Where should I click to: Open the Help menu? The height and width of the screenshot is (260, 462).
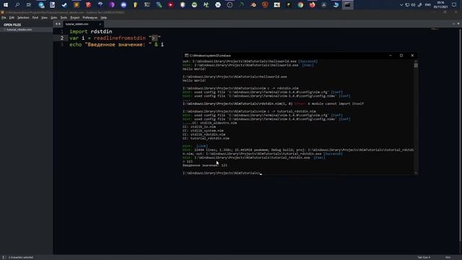pyautogui.click(x=104, y=17)
